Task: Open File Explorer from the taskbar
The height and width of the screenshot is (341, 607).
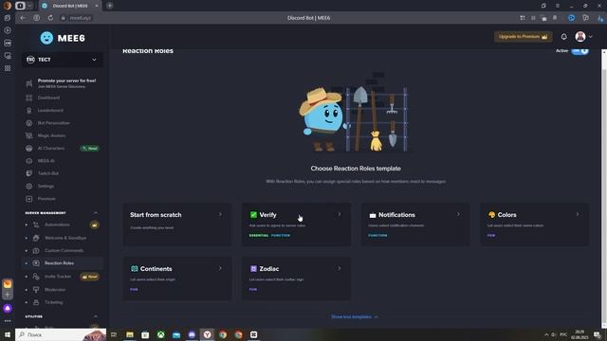Action: (130, 334)
